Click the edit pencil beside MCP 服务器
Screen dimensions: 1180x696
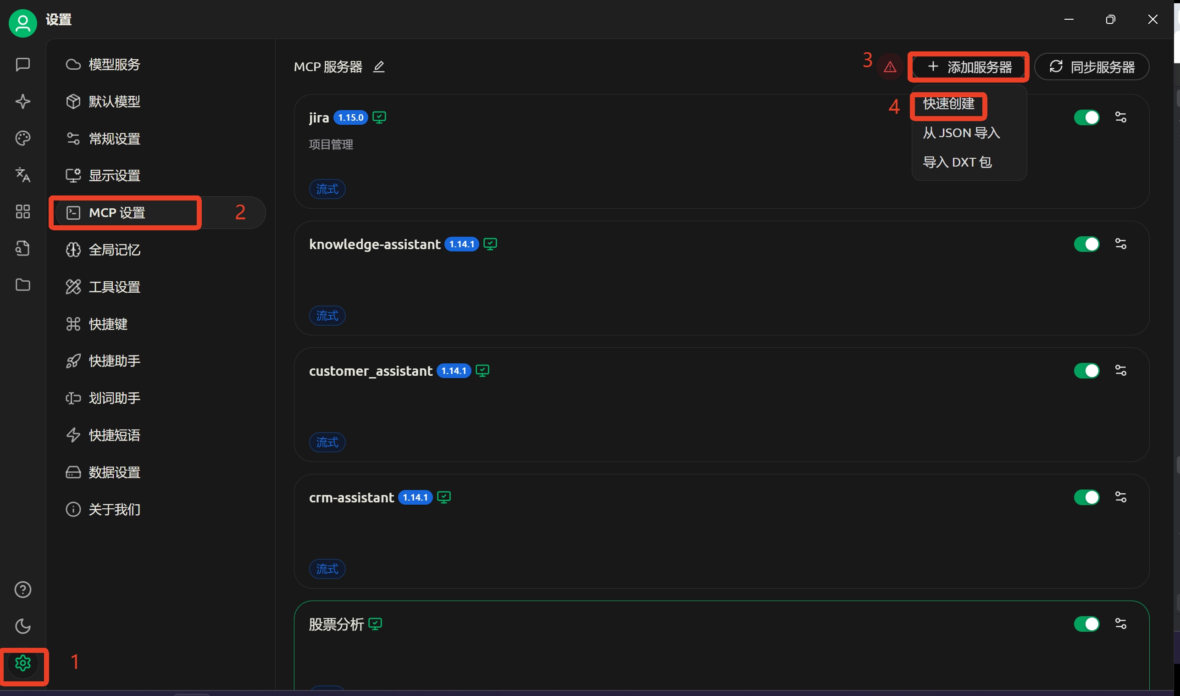coord(379,67)
